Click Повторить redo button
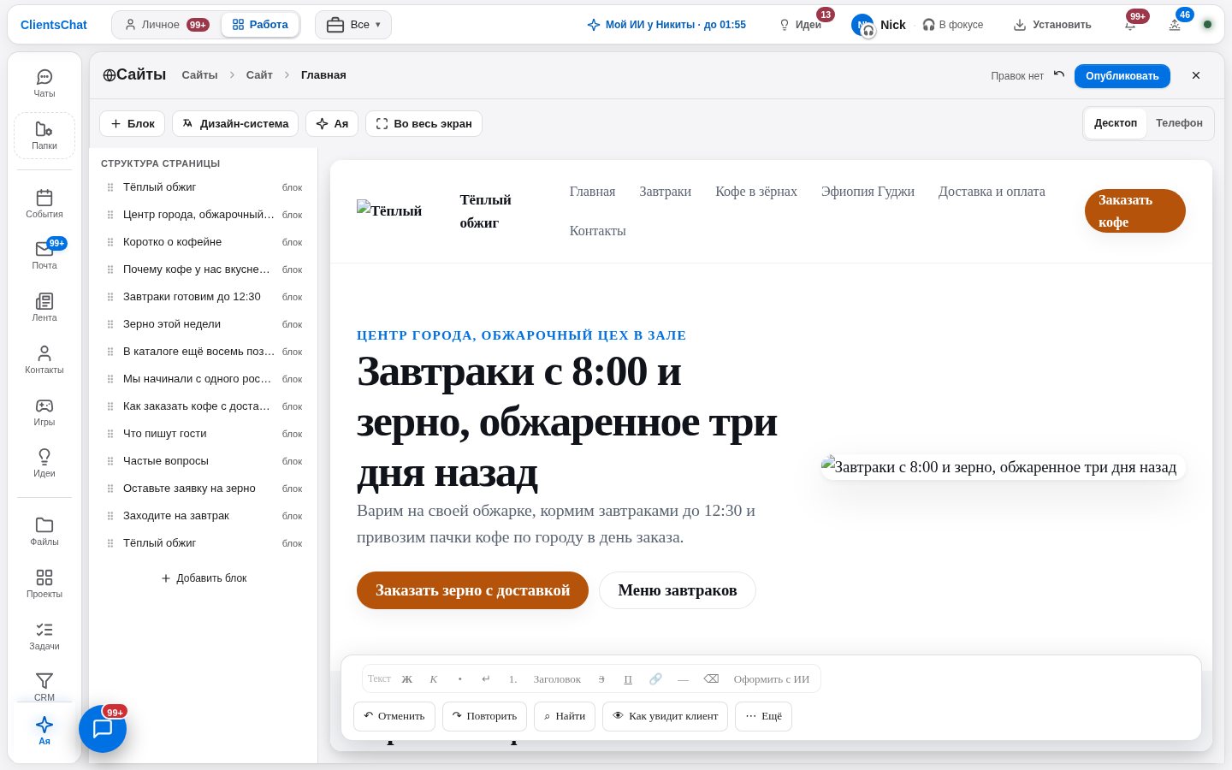1232x770 pixels. tap(484, 716)
